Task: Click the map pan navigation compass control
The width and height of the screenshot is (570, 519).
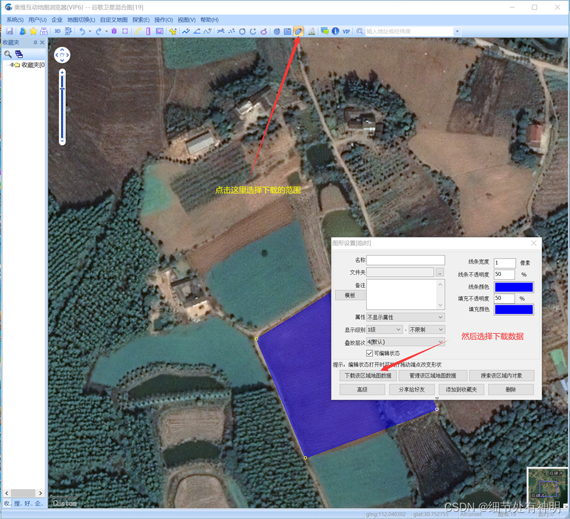Action: (62, 55)
